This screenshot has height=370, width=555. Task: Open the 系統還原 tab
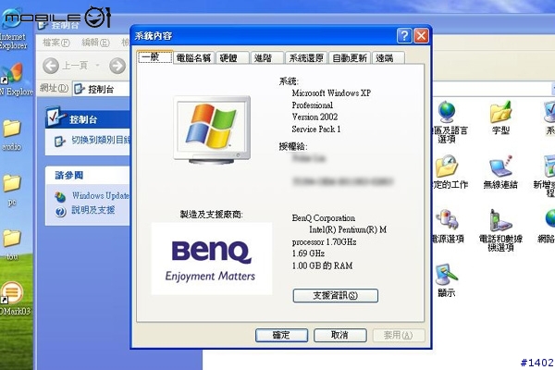[x=306, y=57]
